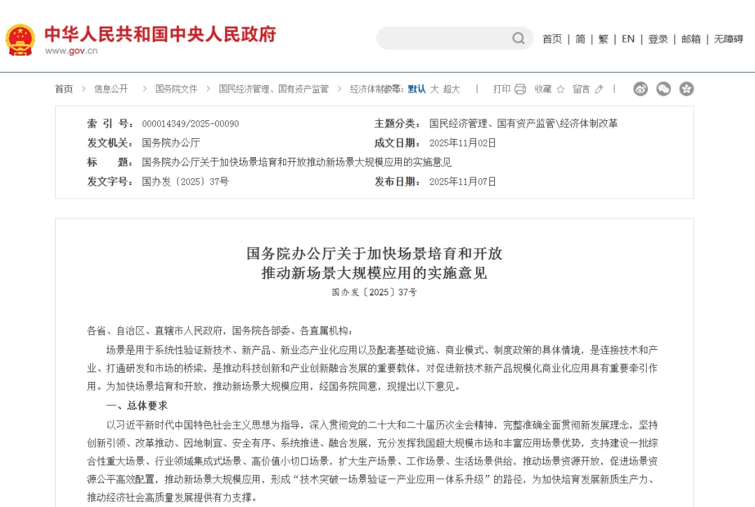This screenshot has height=507, width=755.
Task: Navigate to 信息公开 in the breadcrumb
Action: click(x=111, y=89)
